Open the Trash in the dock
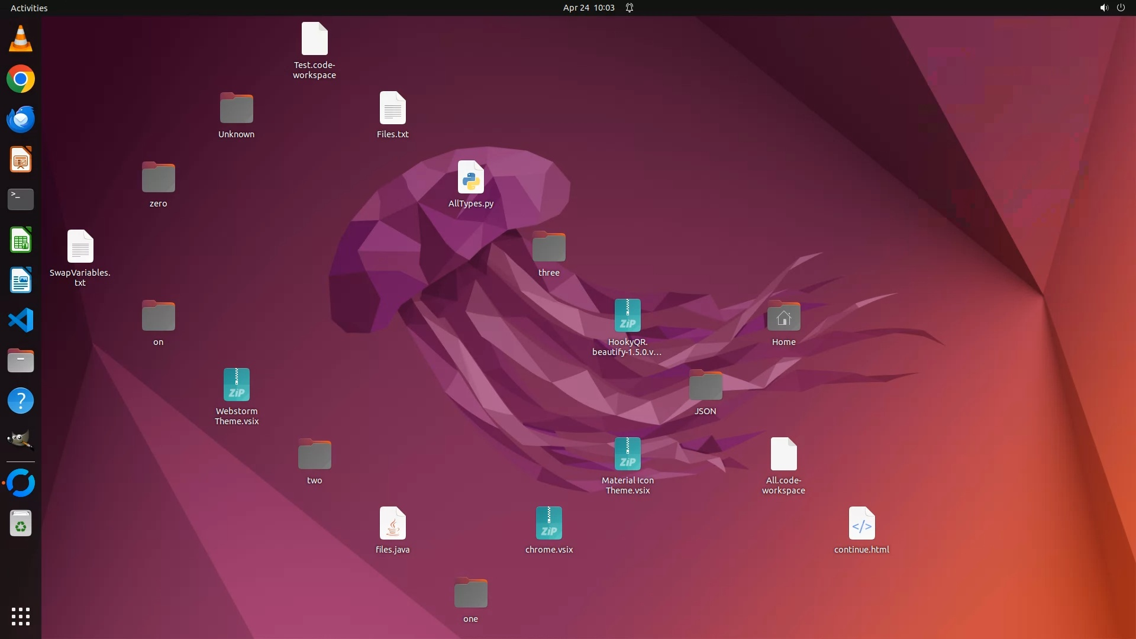Screen dimensions: 1136x639 coord(21,524)
